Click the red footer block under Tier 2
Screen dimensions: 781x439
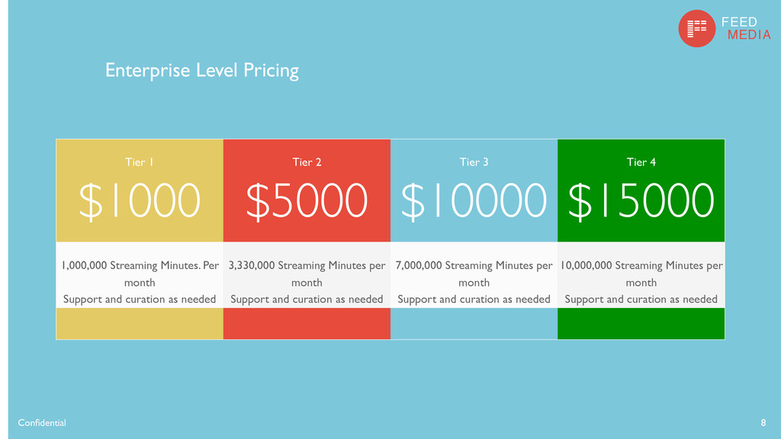coord(307,323)
